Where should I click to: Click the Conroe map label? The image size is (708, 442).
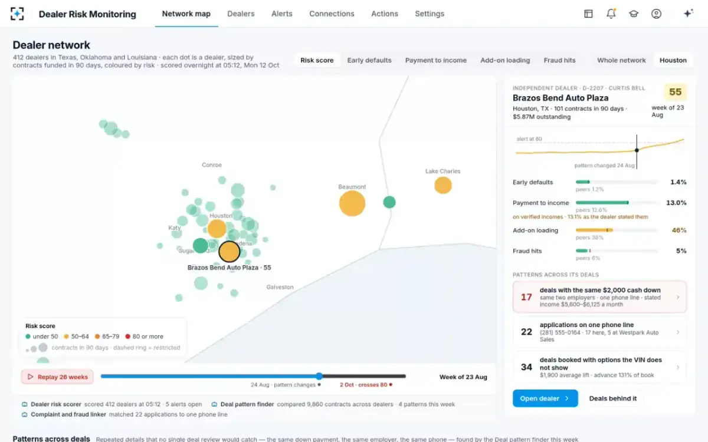212,165
